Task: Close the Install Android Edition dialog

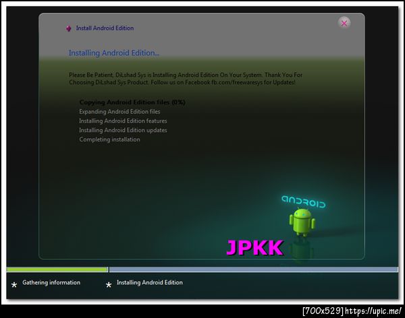Action: click(344, 23)
